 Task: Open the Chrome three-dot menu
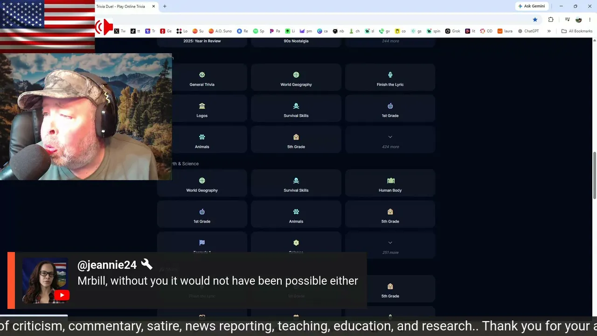tap(590, 20)
